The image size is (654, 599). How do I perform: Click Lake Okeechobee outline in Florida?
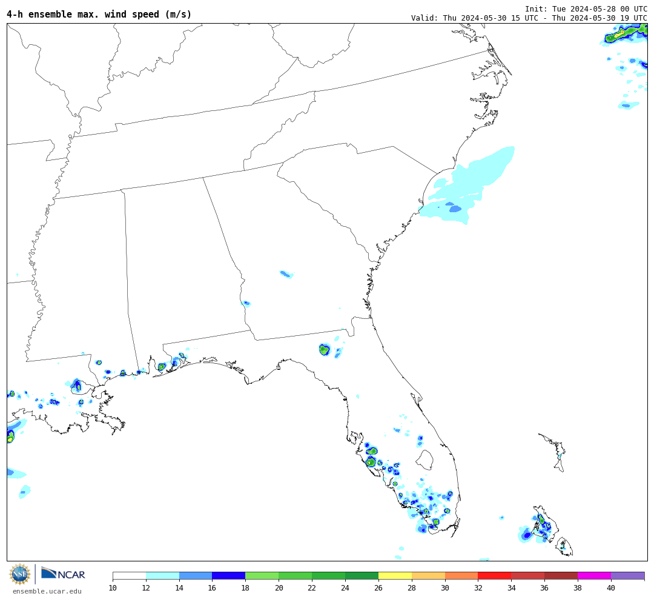tap(424, 460)
